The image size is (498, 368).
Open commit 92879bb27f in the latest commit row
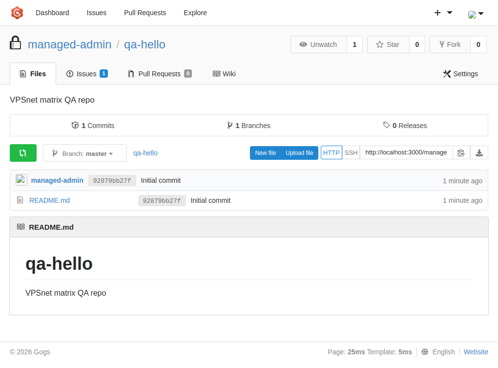[112, 180]
